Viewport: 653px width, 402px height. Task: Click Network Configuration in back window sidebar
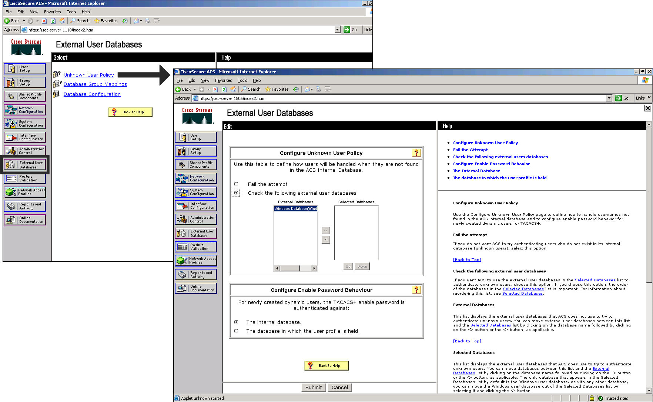(x=25, y=110)
